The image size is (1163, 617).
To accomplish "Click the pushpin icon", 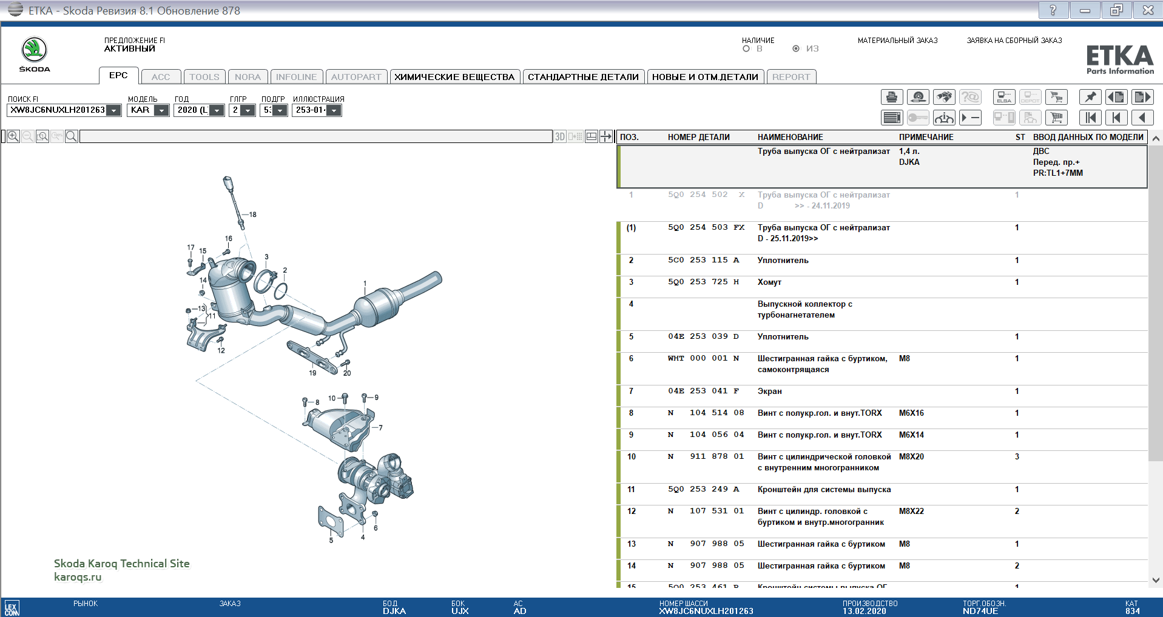I will (x=1090, y=97).
